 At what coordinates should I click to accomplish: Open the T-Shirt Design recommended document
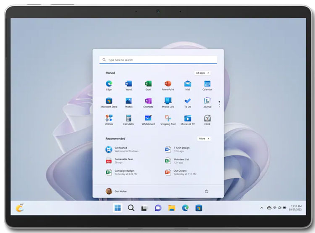click(x=181, y=149)
